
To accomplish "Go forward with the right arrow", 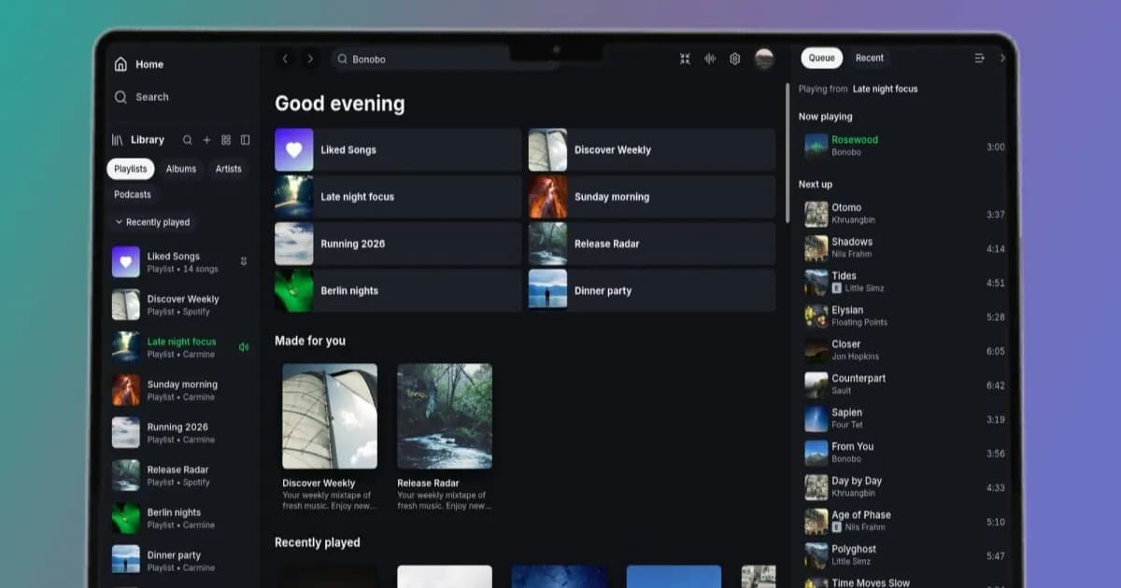I will [x=310, y=59].
